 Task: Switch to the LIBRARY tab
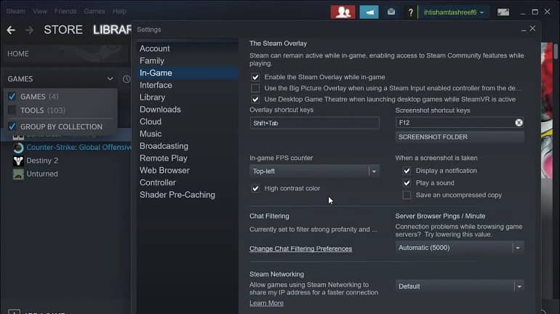(112, 30)
